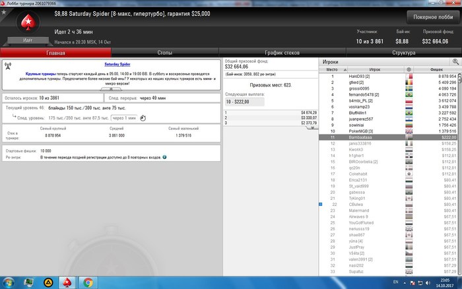Open the Chrome taskbar icon
The height and width of the screenshot is (289, 462).
click(88, 282)
